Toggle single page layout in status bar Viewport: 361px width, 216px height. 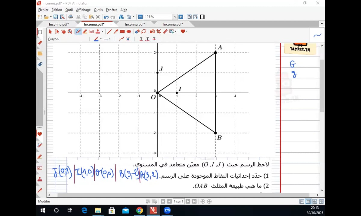[x=302, y=202]
